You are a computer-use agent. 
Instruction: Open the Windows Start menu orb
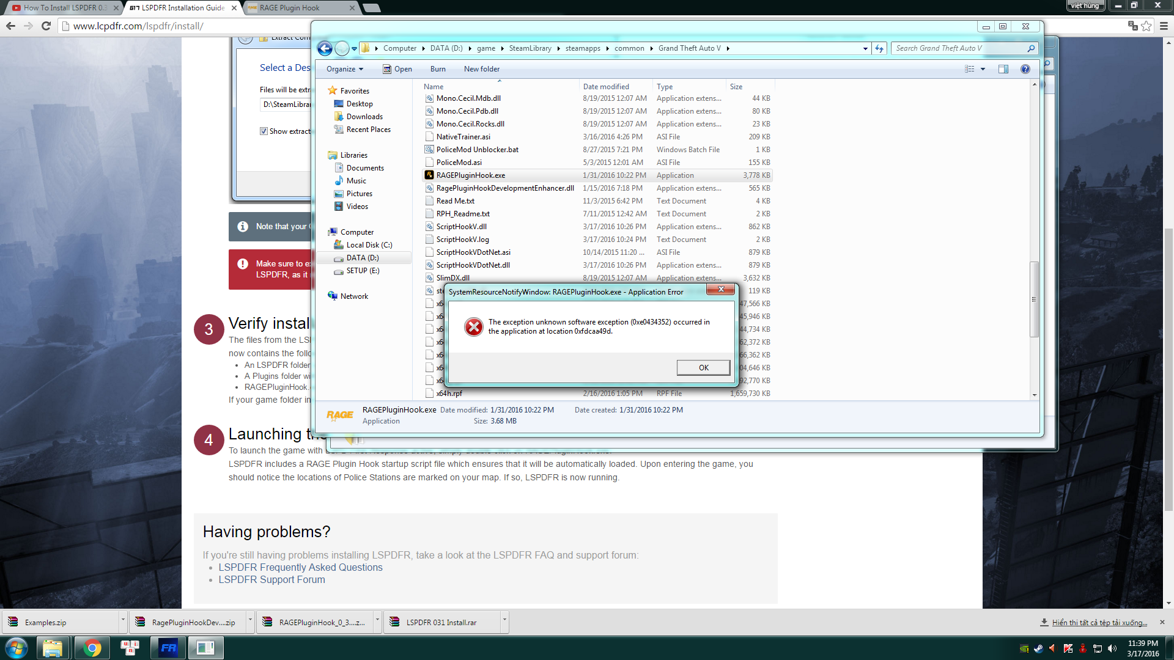click(17, 648)
